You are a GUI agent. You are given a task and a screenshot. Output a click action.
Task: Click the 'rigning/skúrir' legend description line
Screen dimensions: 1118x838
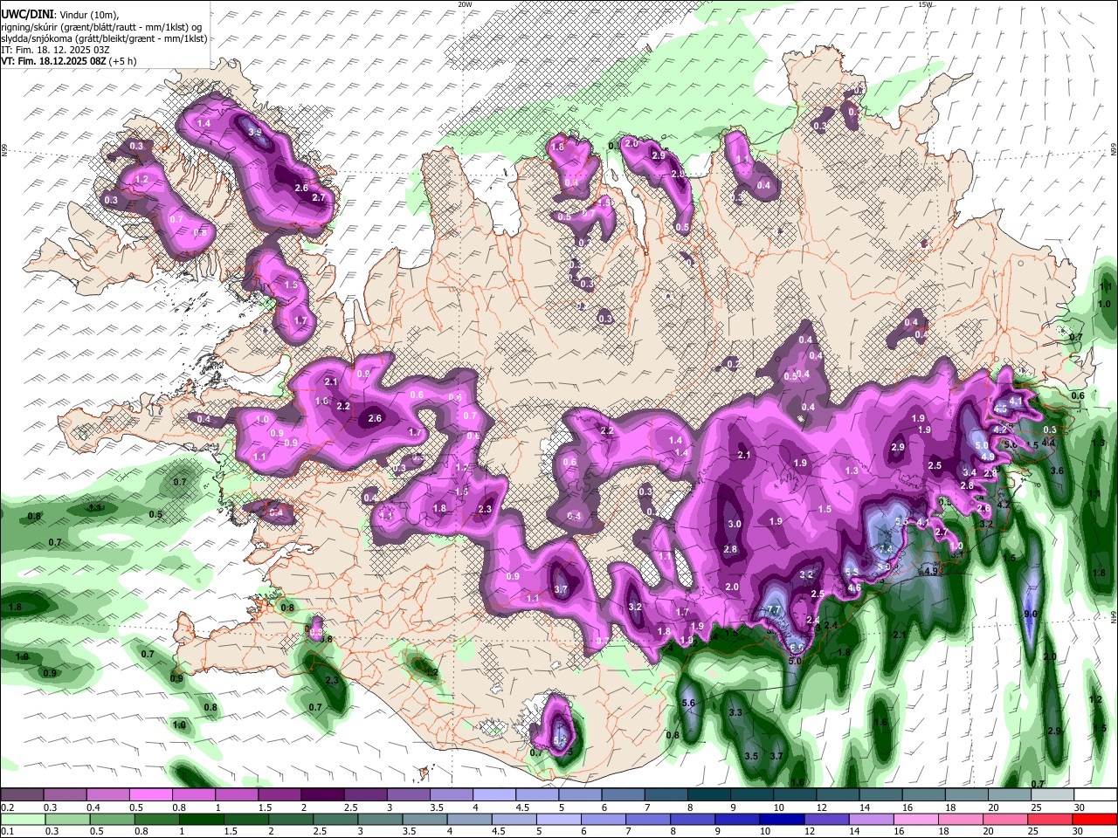pyautogui.click(x=101, y=27)
